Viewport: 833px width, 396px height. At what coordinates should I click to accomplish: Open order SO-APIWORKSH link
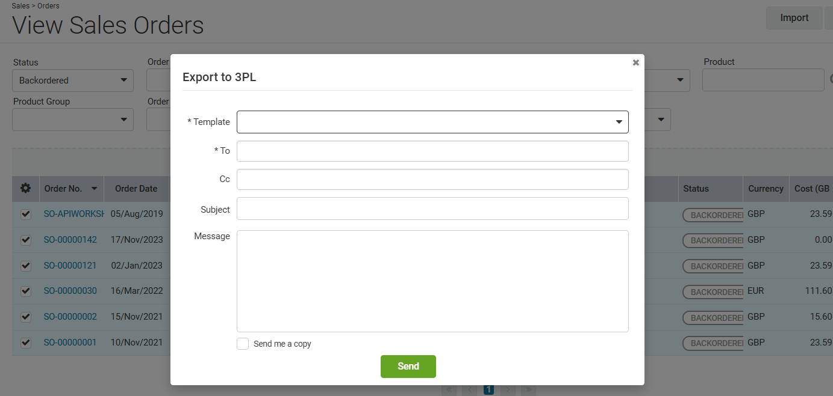click(73, 214)
